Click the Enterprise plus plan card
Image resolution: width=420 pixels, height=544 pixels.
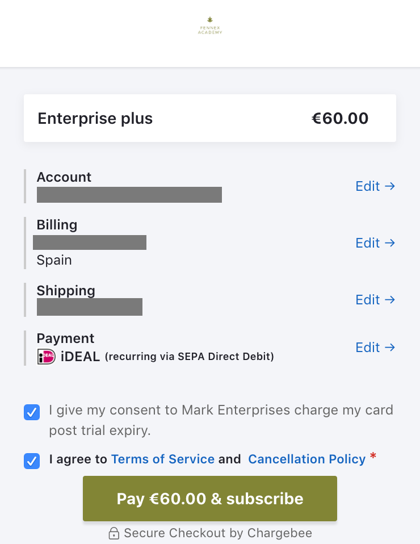pos(209,118)
